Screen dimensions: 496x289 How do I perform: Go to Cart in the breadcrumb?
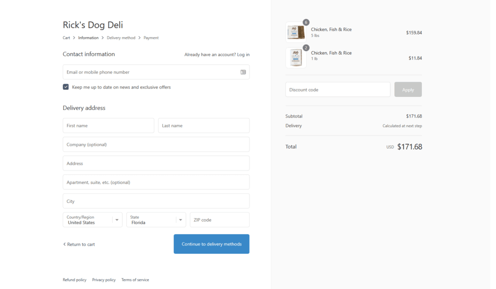66,38
